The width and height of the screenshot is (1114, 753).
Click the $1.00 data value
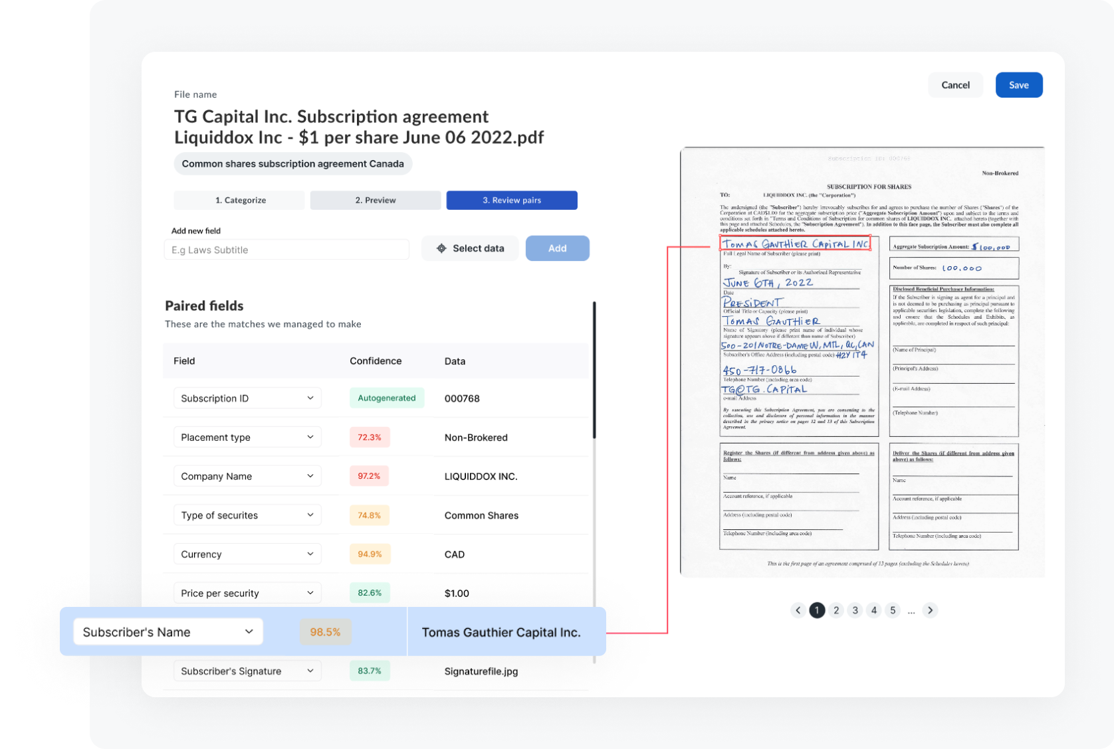point(457,594)
